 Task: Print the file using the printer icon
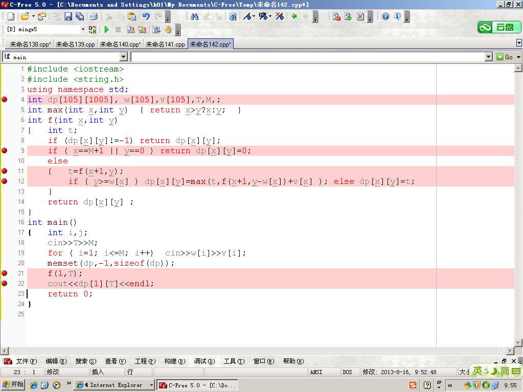click(94, 16)
